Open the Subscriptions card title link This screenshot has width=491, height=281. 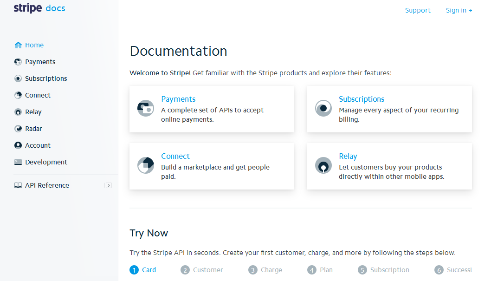(362, 99)
